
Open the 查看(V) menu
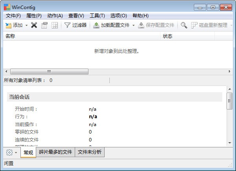pyautogui.click(x=76, y=16)
